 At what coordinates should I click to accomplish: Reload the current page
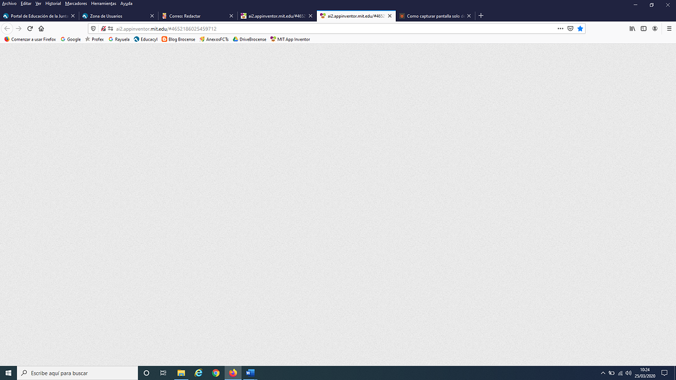pyautogui.click(x=29, y=28)
